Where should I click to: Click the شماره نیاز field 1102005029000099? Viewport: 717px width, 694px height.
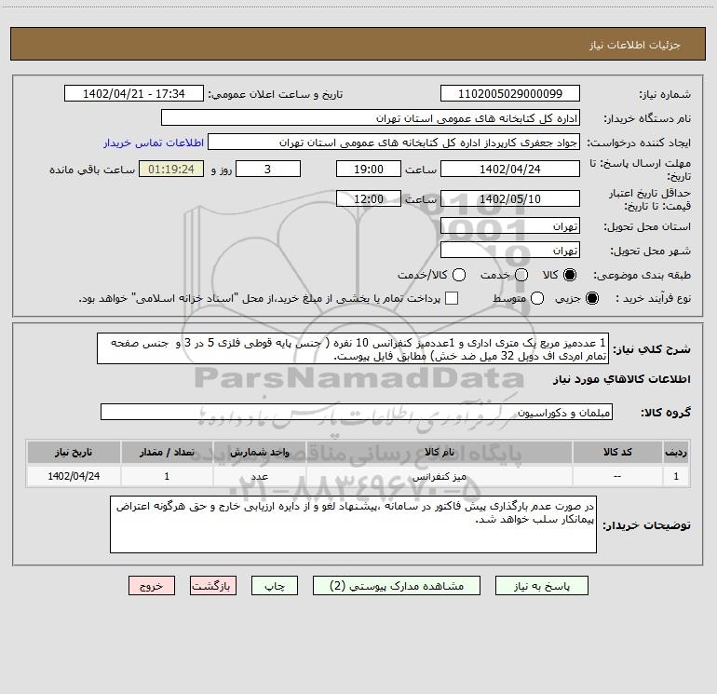510,93
